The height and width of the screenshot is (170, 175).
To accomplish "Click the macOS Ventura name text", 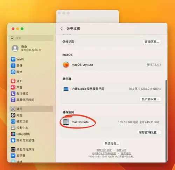I will coord(82,65).
